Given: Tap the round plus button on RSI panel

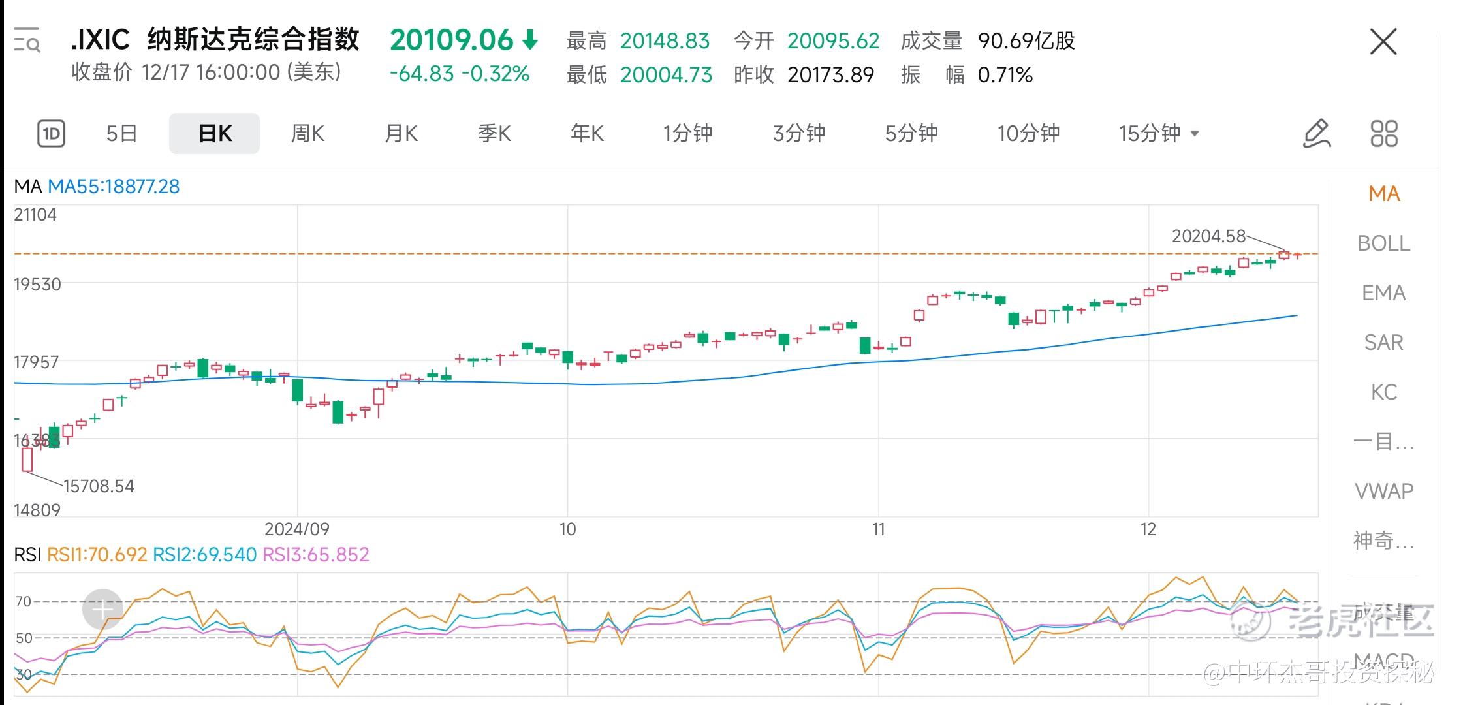Looking at the screenshot, I should point(102,610).
